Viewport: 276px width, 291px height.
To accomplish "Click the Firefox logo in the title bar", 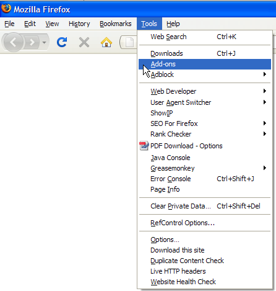I will 6,9.
